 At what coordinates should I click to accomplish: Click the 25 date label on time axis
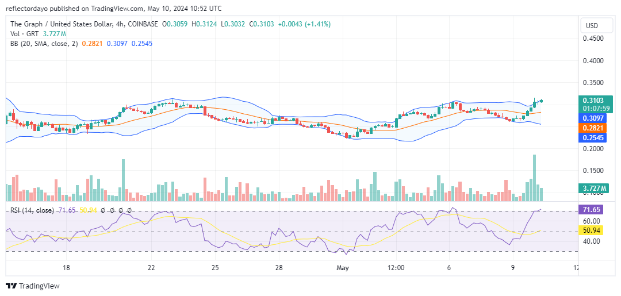point(214,268)
